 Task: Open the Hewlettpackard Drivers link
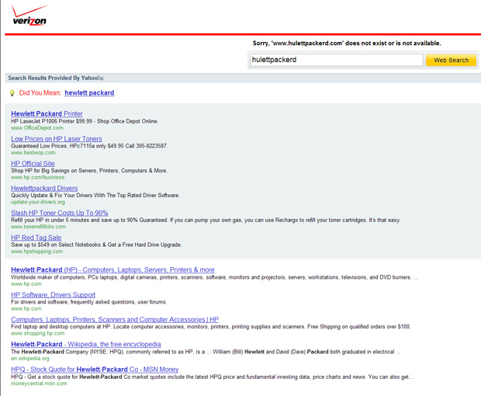[x=44, y=188]
